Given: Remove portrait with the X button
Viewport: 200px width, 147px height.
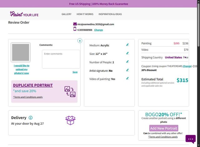Looking at the screenshot, I should pyautogui.click(x=80, y=41).
